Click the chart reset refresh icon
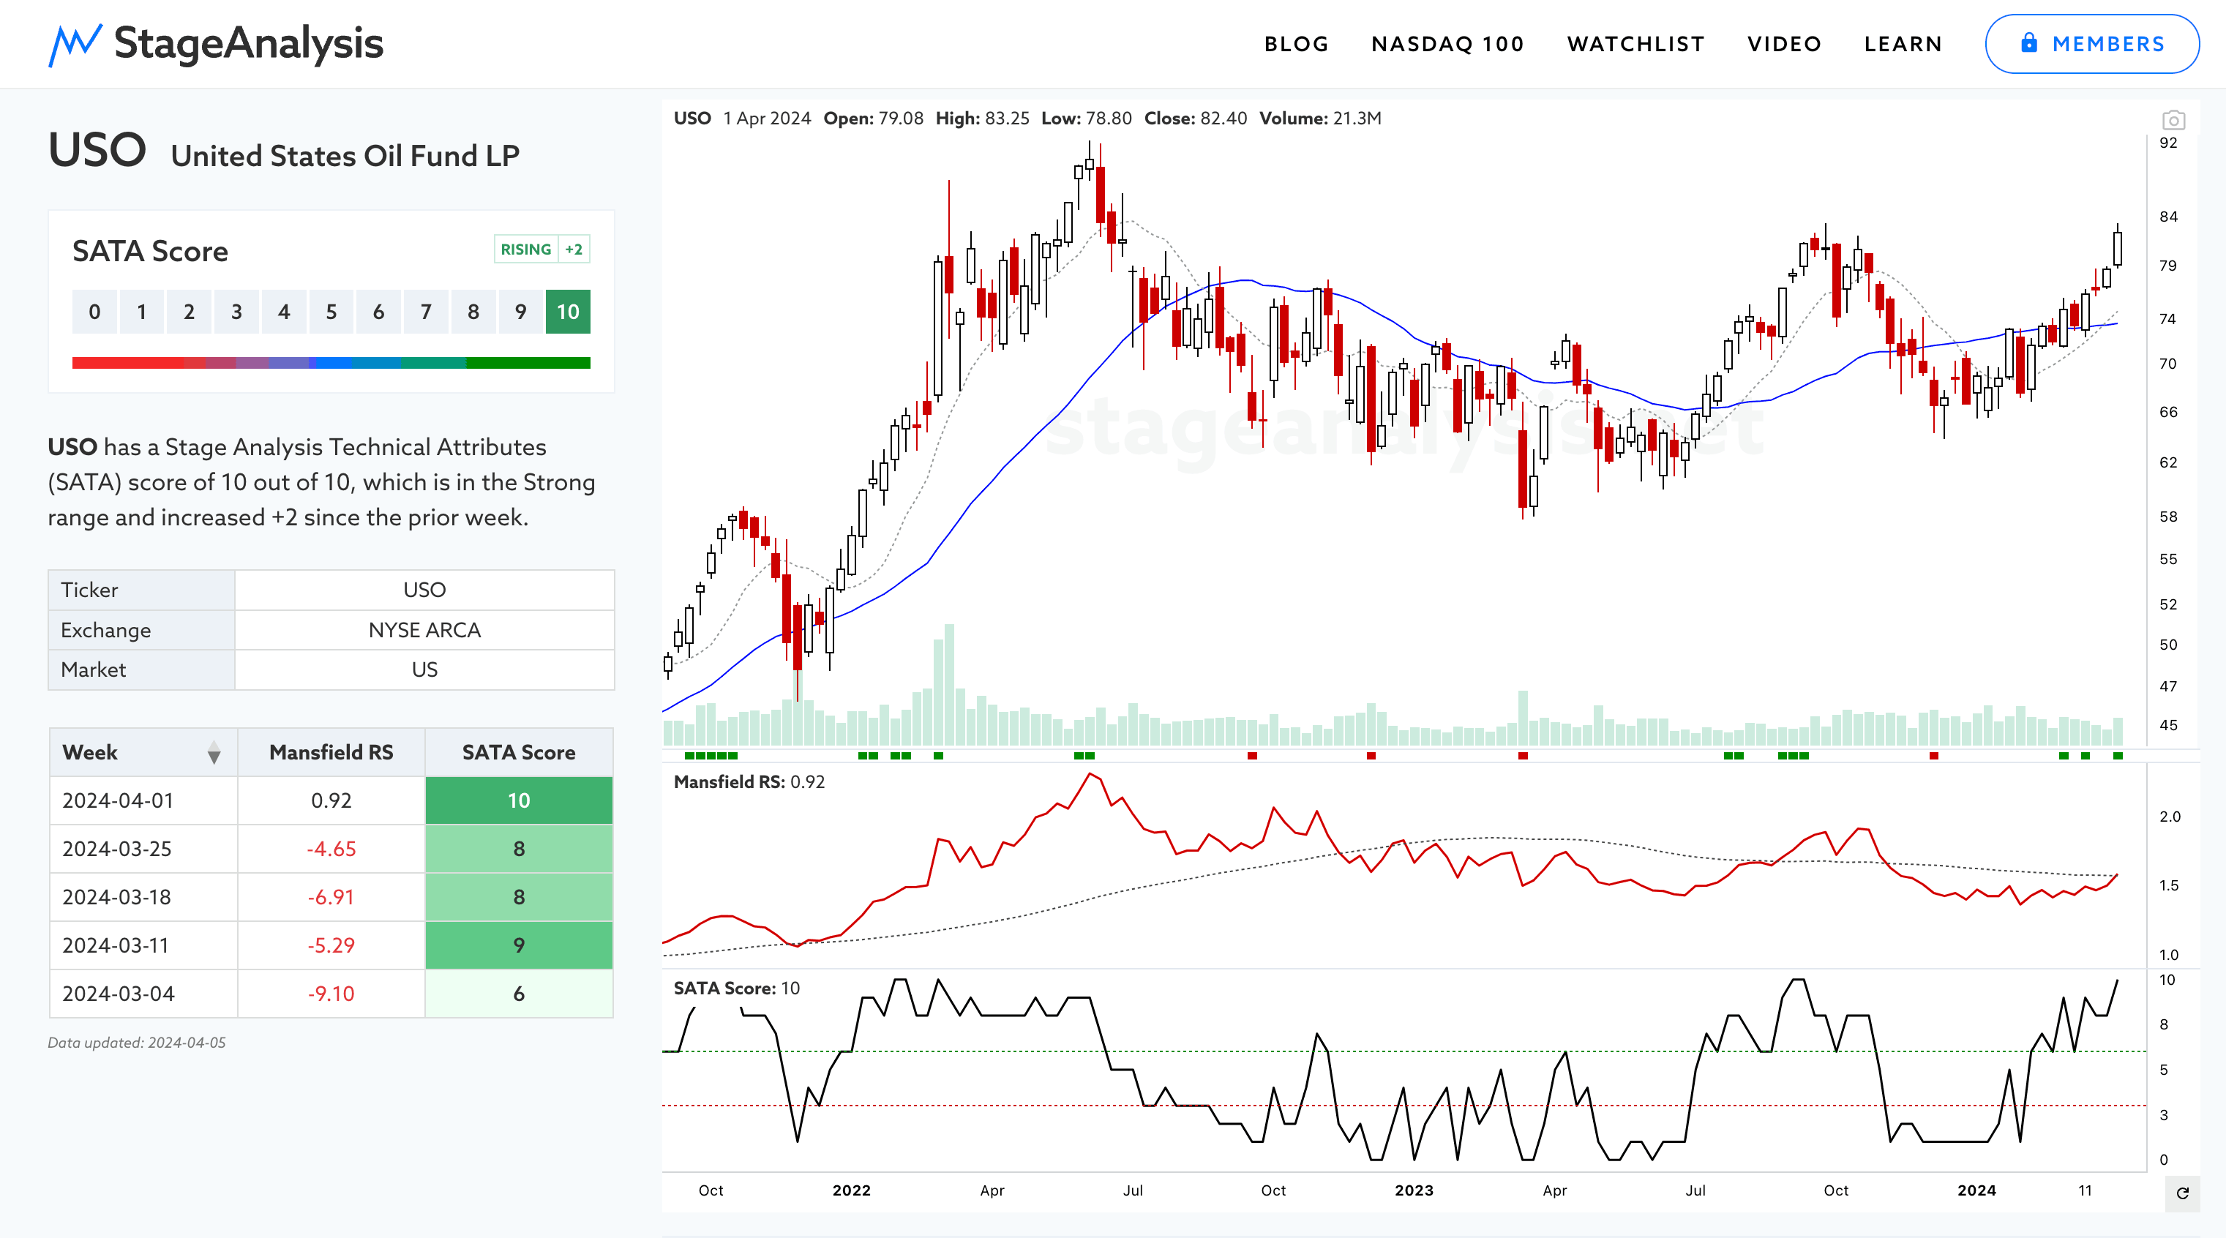The width and height of the screenshot is (2226, 1238). pyautogui.click(x=2182, y=1193)
